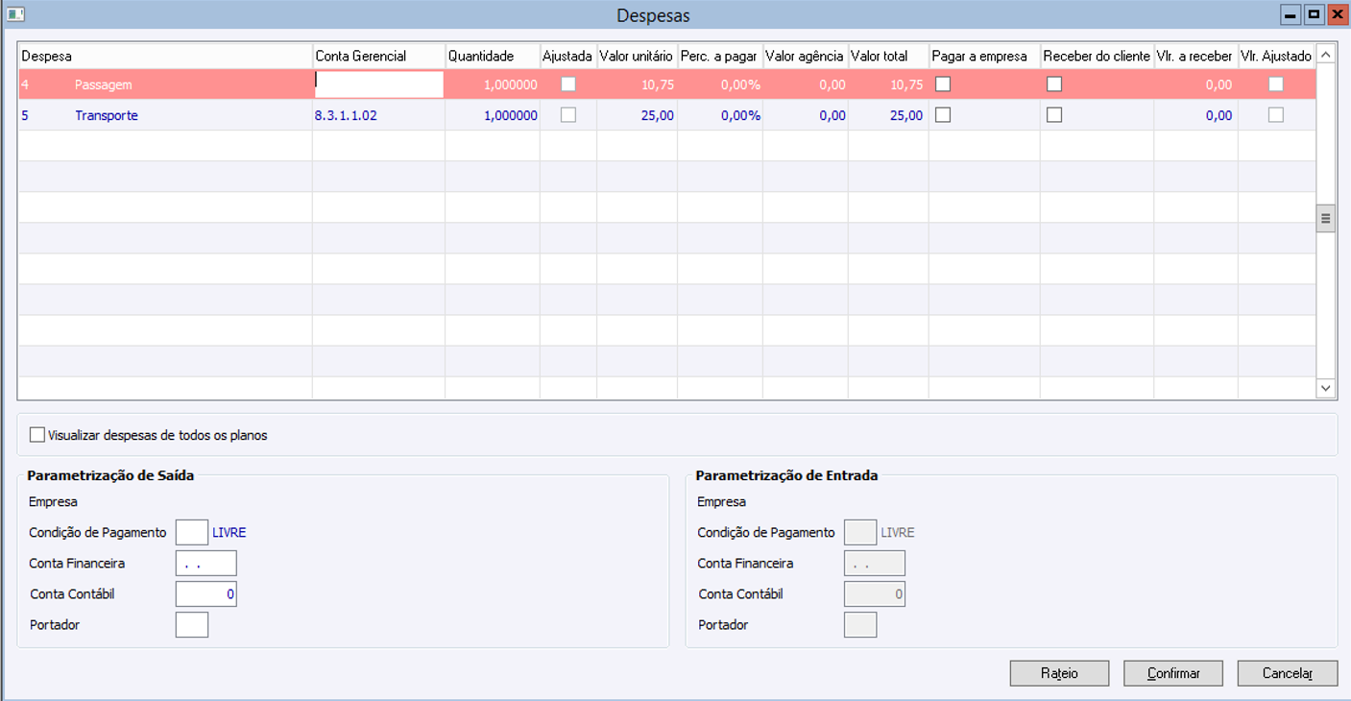Click Transporte Valor agência 0,00
The width and height of the screenshot is (1351, 701).
coord(832,115)
